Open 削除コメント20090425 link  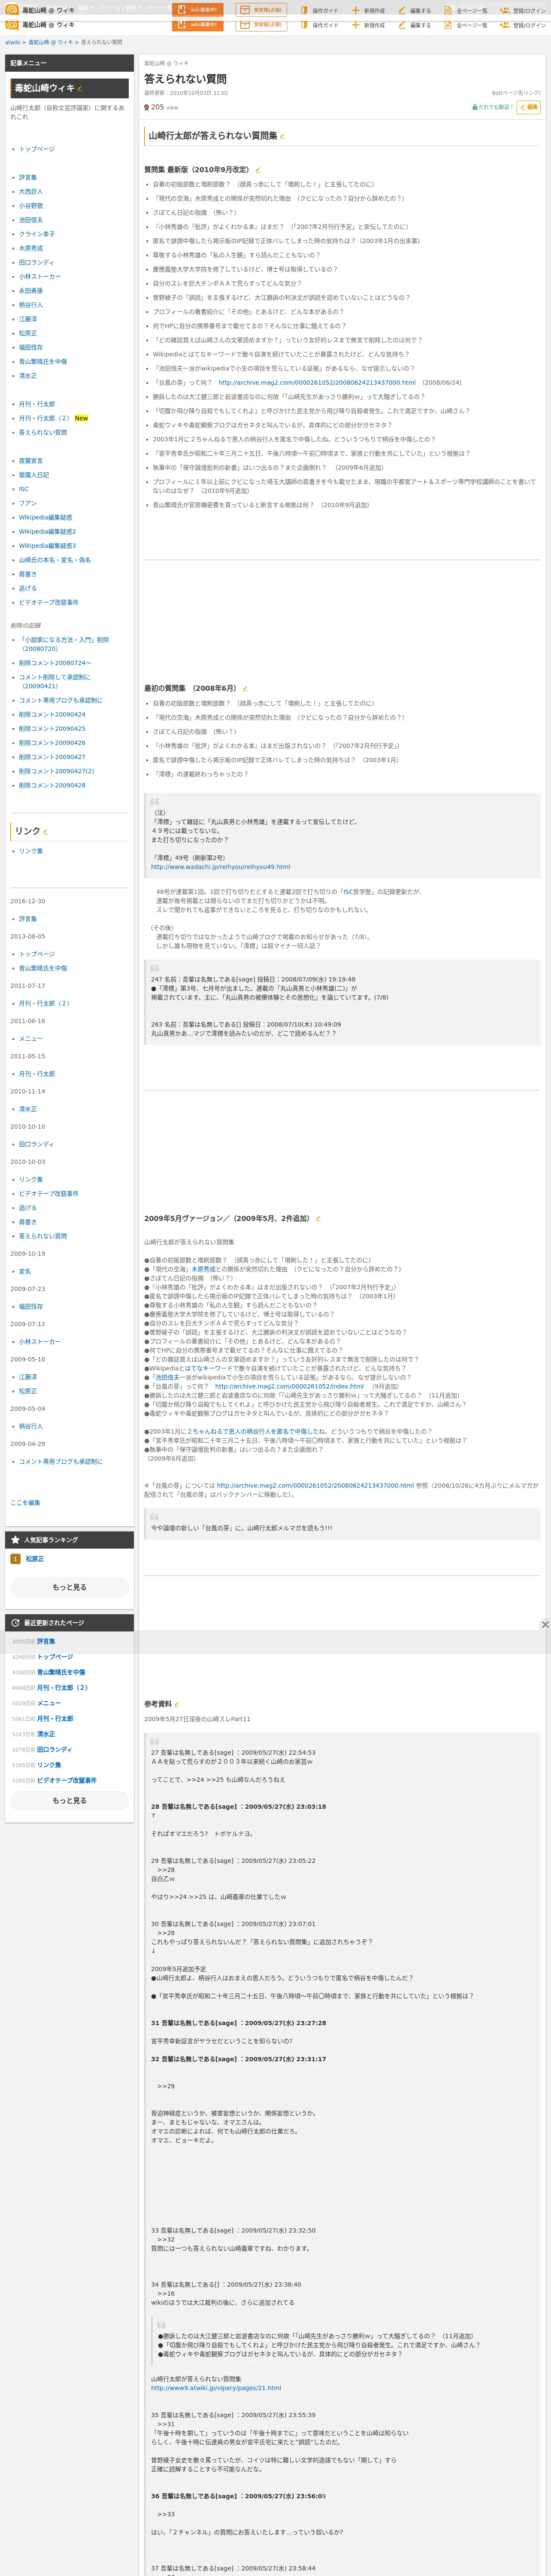coord(52,728)
